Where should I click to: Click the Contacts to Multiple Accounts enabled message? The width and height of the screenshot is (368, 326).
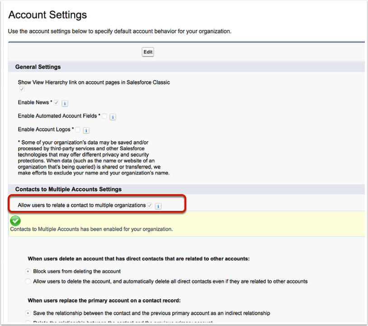tap(91, 229)
